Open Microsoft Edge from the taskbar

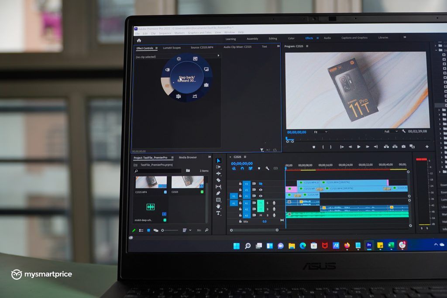pos(303,246)
